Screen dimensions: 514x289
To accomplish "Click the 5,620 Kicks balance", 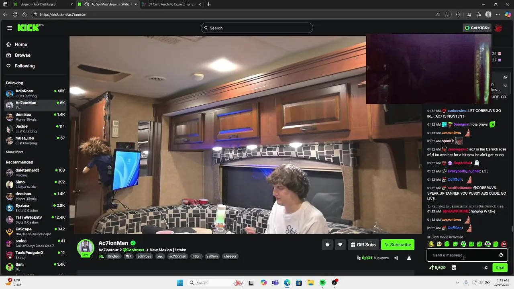I will tap(437, 268).
